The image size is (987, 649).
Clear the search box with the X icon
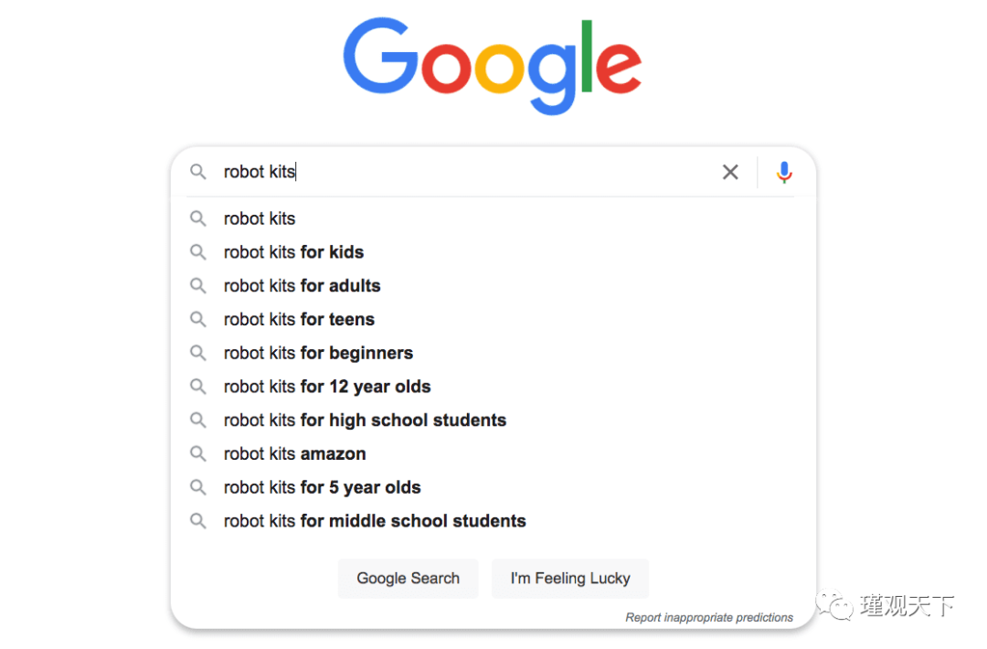(730, 172)
